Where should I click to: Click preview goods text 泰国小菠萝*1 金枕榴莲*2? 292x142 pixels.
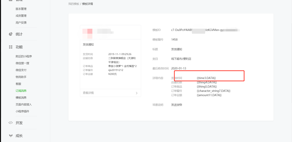[122, 66]
